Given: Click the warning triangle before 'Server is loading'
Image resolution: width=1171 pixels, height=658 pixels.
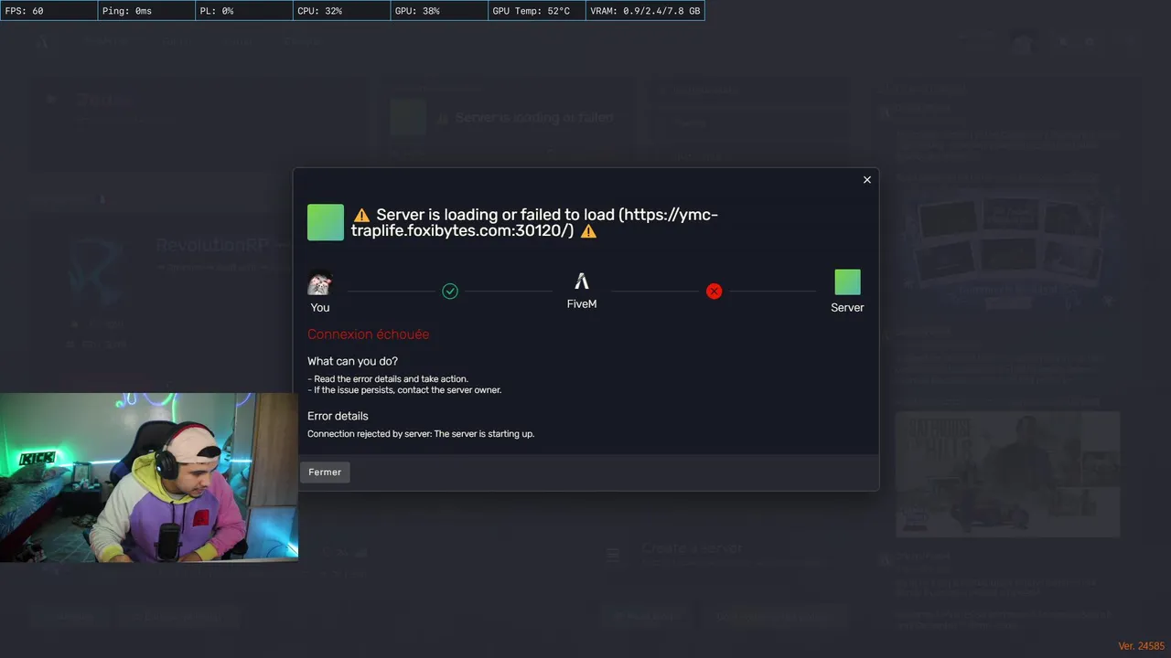Looking at the screenshot, I should (361, 216).
